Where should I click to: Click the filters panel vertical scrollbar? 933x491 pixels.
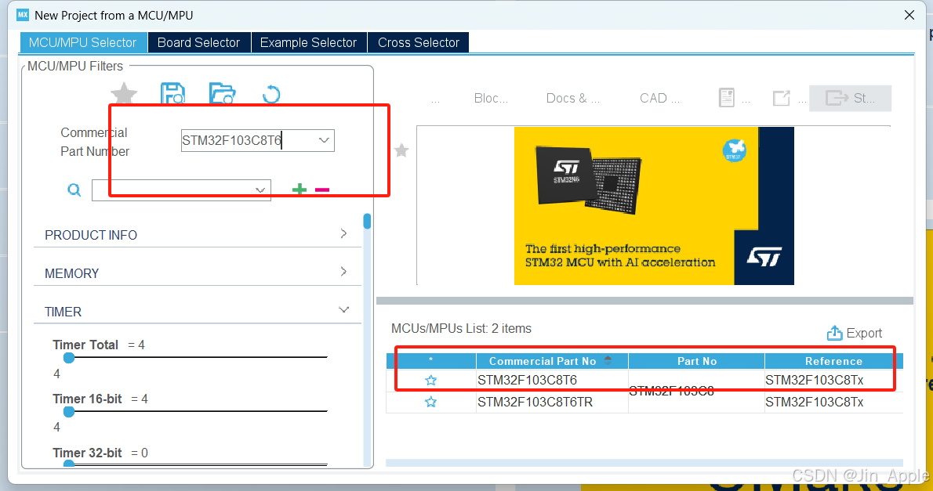[x=367, y=221]
